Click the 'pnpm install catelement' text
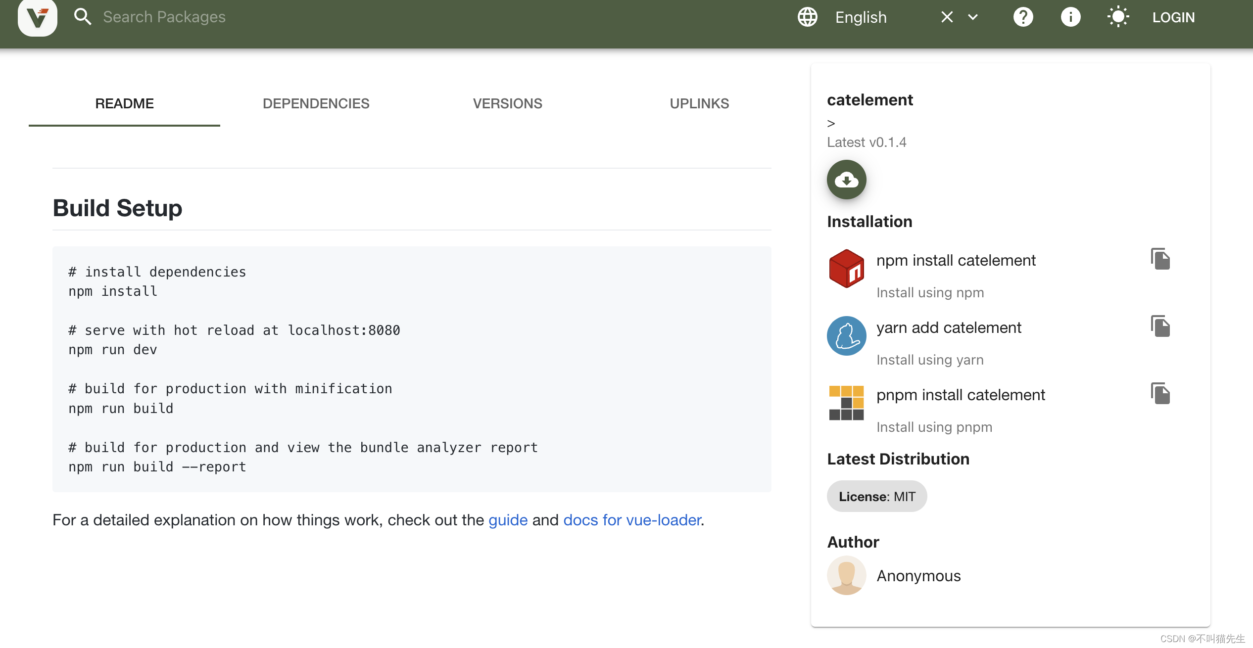1253x648 pixels. (961, 395)
